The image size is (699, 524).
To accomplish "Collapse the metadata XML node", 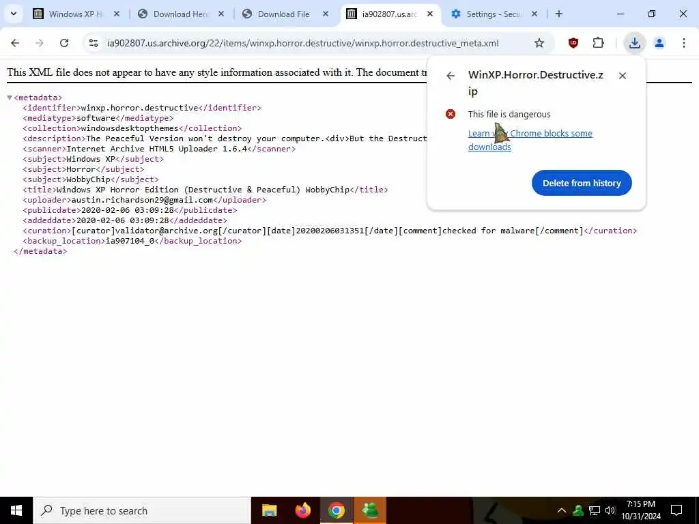I will pos(10,98).
